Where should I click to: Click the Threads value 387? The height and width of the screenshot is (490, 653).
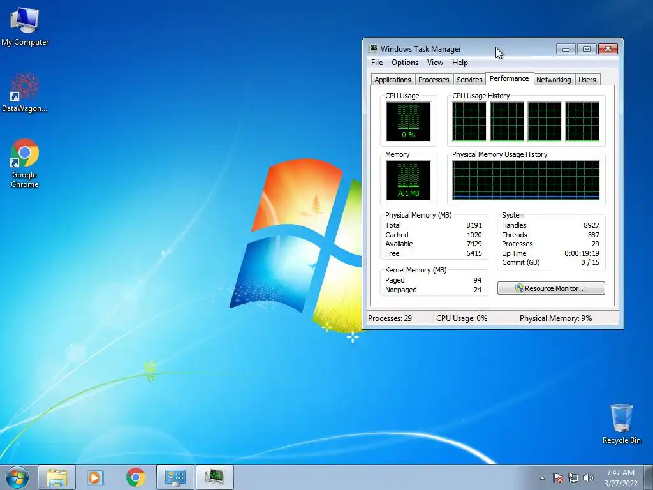pyautogui.click(x=594, y=235)
